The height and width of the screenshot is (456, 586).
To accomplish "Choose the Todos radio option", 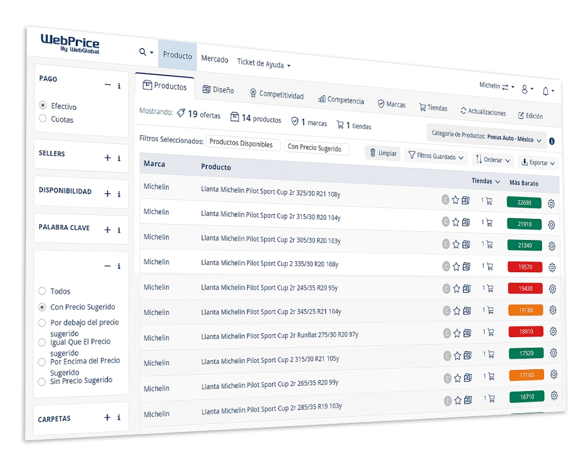I will pyautogui.click(x=42, y=291).
